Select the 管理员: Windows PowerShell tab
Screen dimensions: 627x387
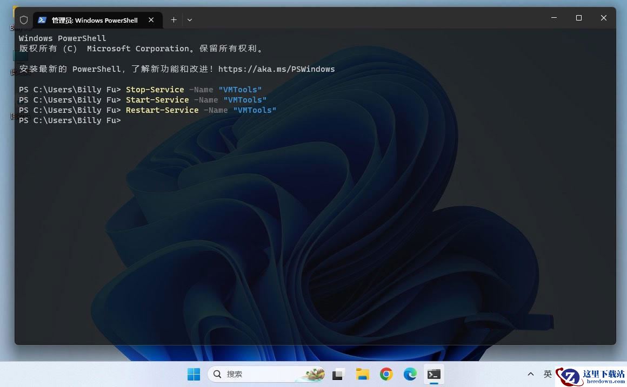tap(98, 20)
